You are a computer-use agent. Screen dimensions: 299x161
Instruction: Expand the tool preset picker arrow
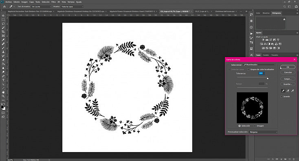[x=14, y=6]
